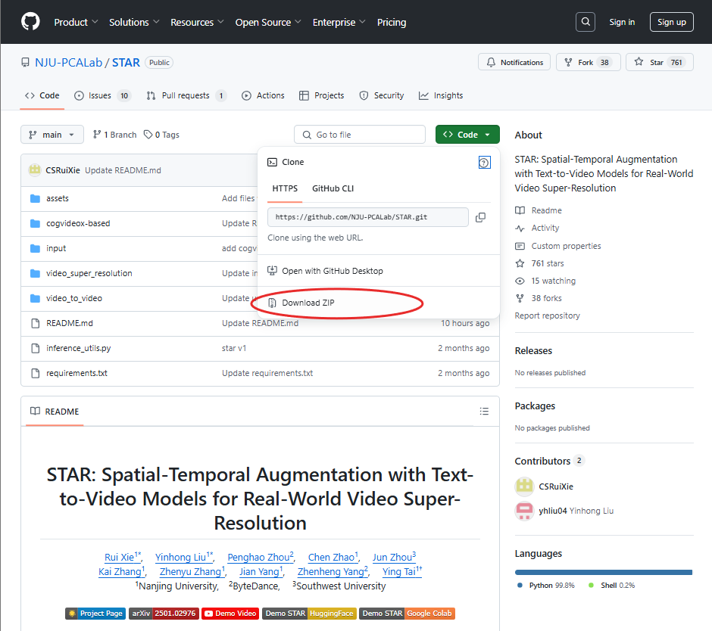This screenshot has height=631, width=712.
Task: Click the search magnifier icon
Action: point(586,22)
